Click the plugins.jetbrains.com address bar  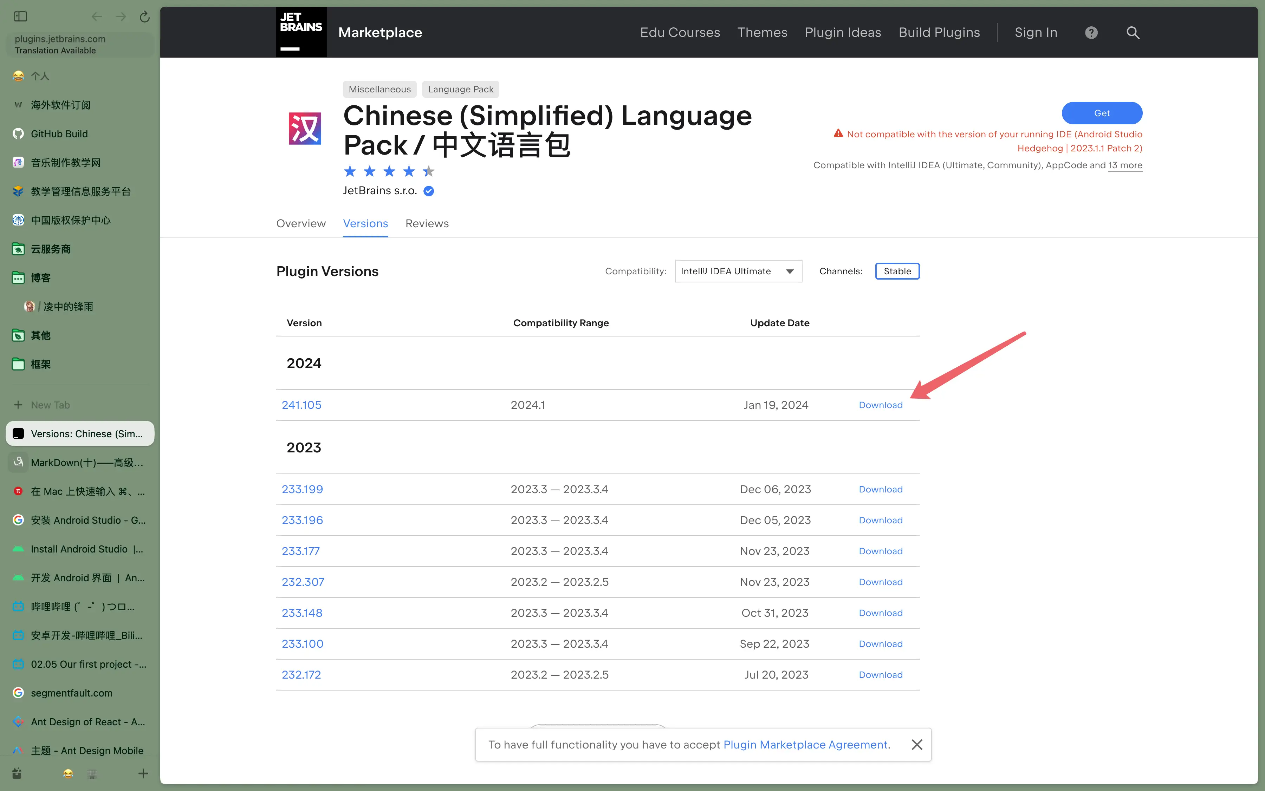pos(79,45)
